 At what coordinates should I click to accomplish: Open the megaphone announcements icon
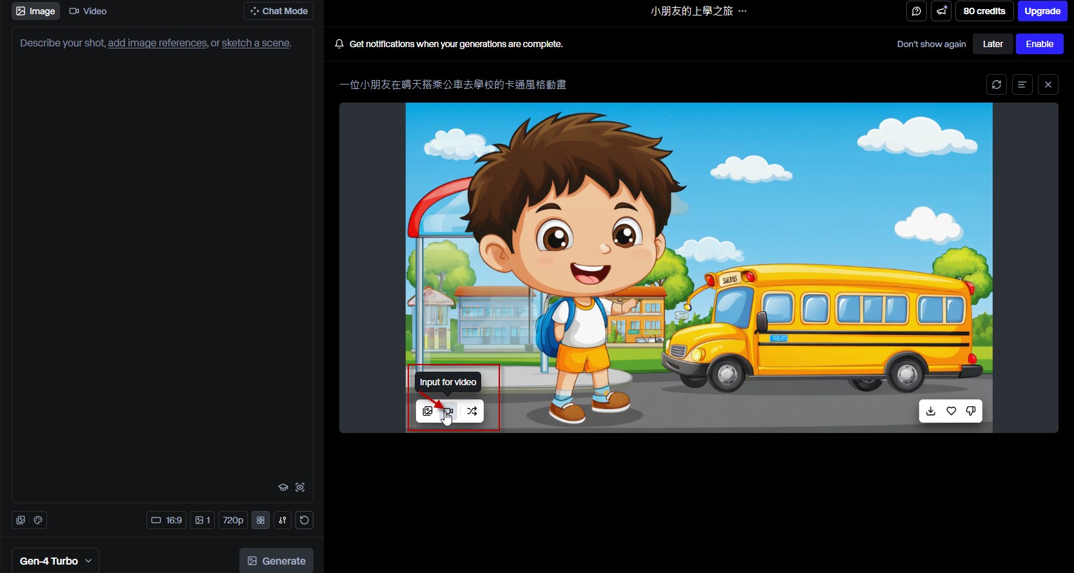pyautogui.click(x=941, y=11)
